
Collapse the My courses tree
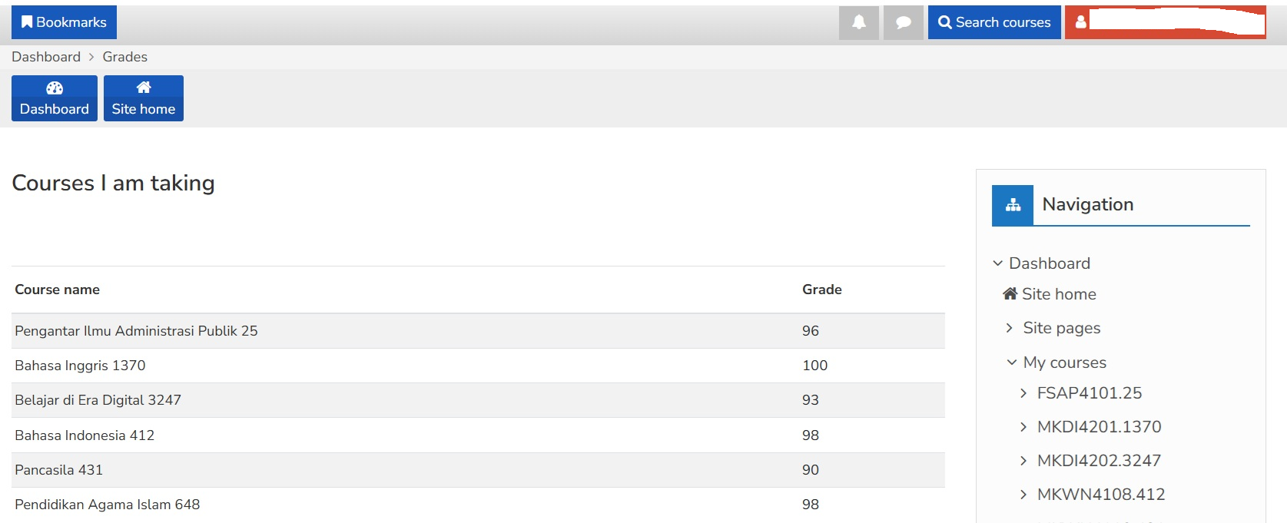1012,362
